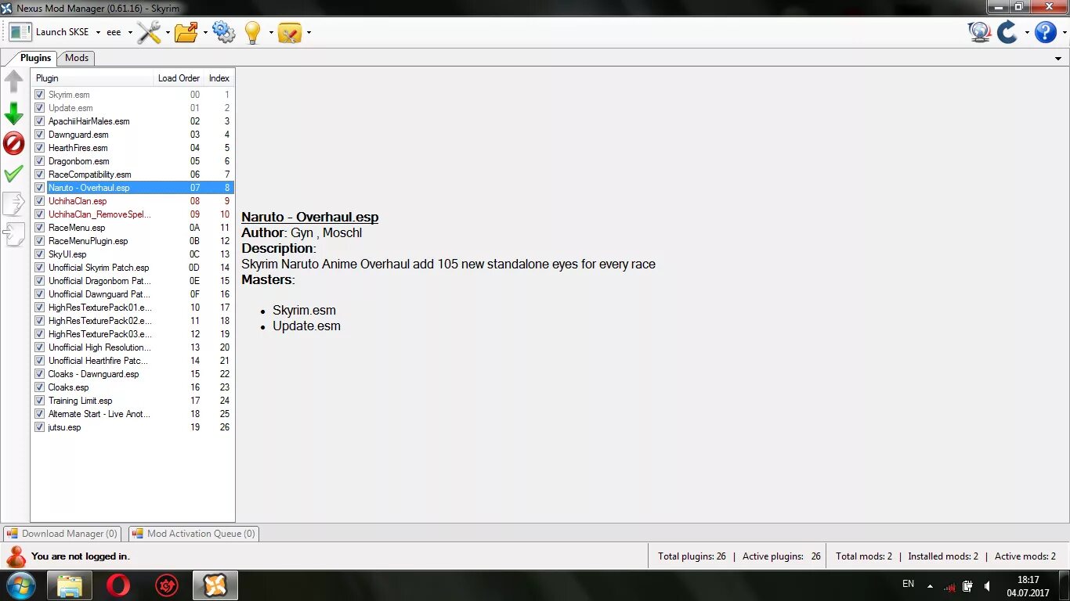This screenshot has height=601, width=1070.
Task: Click the globe login icon at top right
Action: tap(979, 32)
